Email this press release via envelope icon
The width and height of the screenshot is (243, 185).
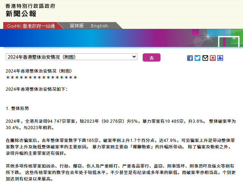(x=205, y=58)
